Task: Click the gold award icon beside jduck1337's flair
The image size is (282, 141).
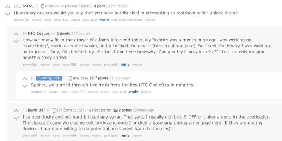Action: click(115, 110)
